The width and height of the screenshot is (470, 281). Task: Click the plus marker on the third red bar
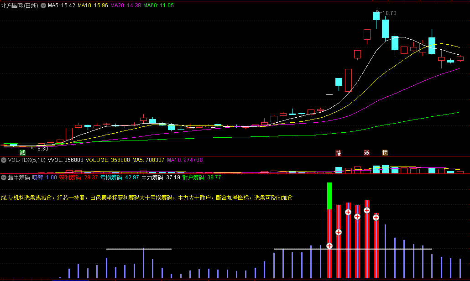pos(348,212)
